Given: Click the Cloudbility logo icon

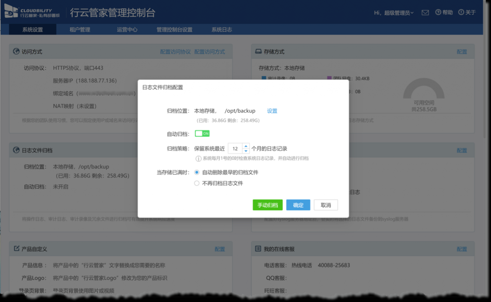Looking at the screenshot, I should coord(12,12).
